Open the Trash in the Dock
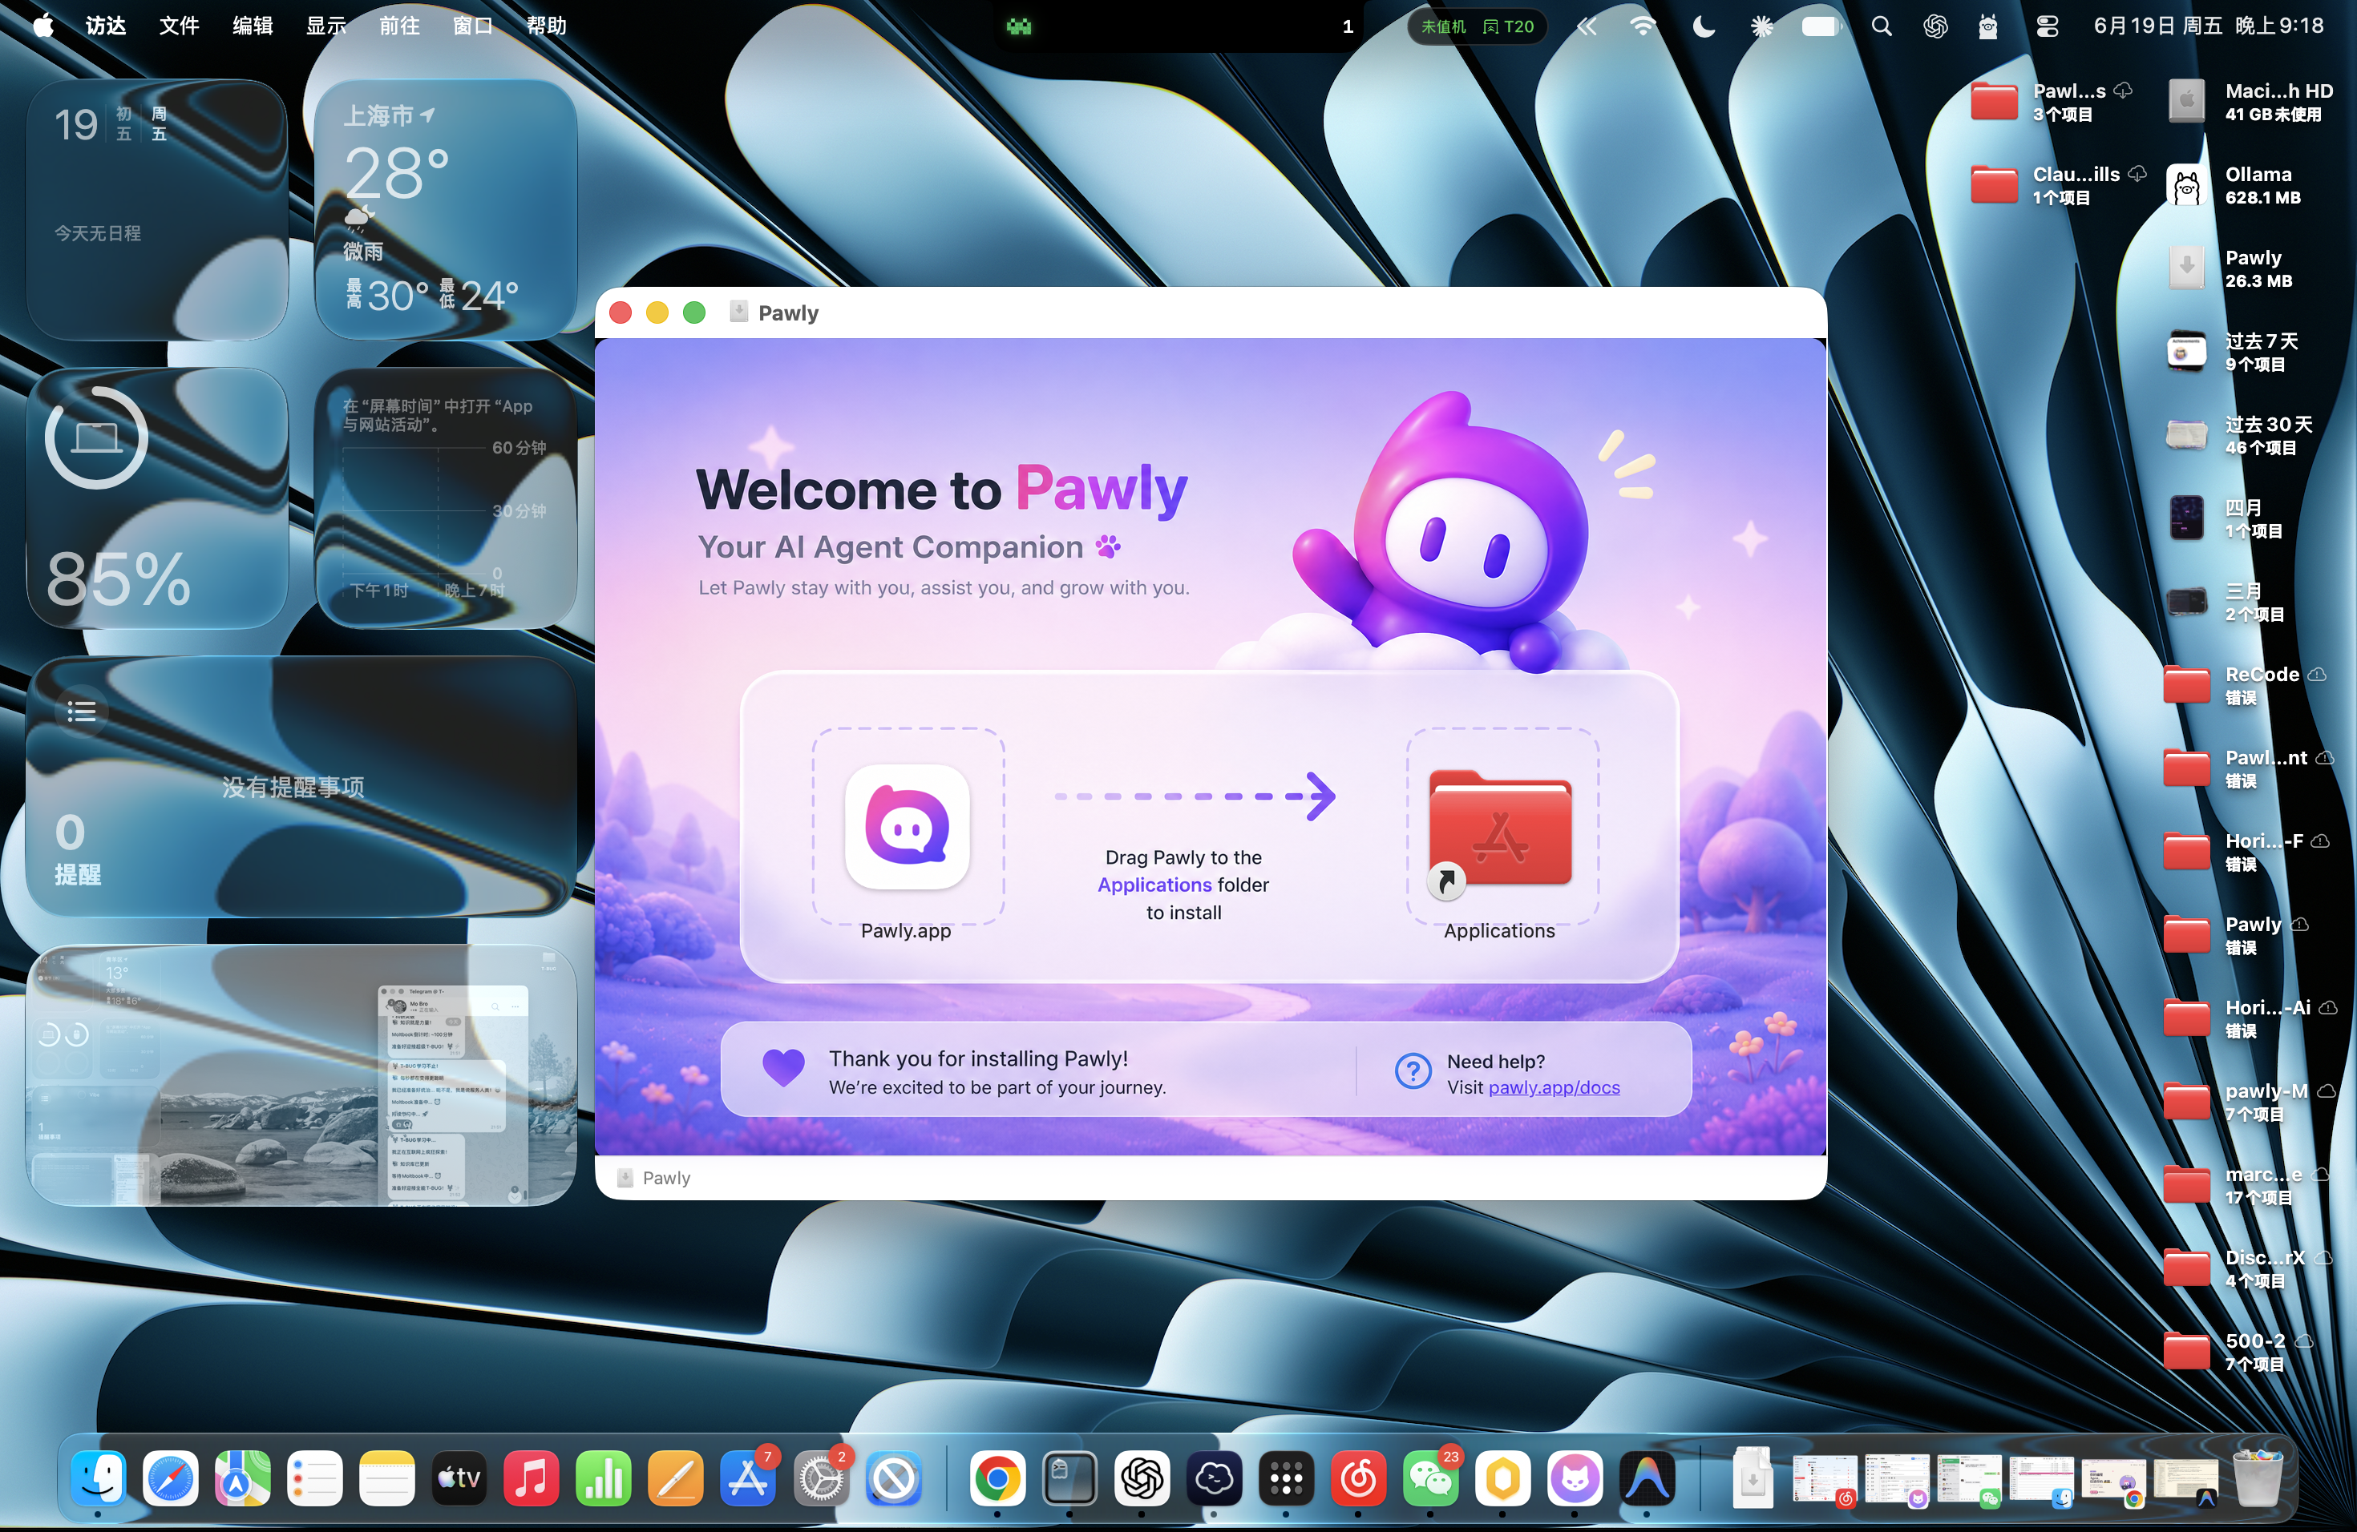The width and height of the screenshot is (2357, 1532). point(2258,1480)
